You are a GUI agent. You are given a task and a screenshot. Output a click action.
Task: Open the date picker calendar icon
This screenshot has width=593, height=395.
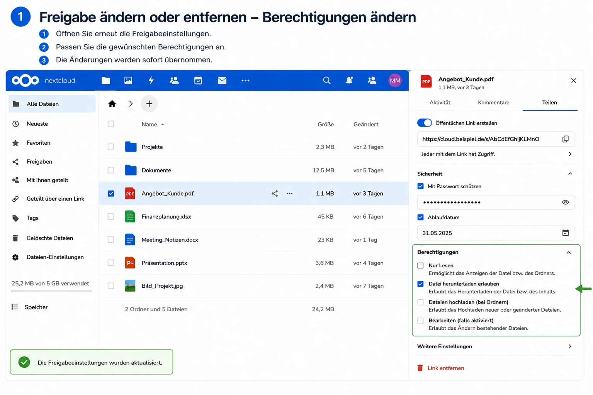click(566, 233)
